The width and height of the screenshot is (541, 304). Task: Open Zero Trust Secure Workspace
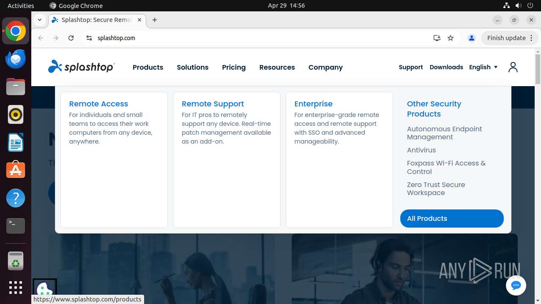436,189
